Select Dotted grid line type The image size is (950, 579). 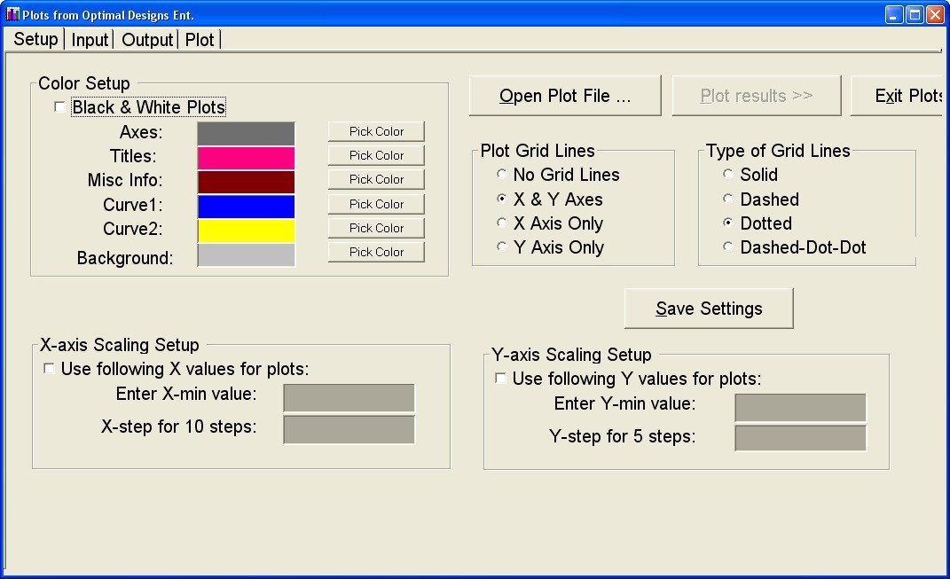727,223
